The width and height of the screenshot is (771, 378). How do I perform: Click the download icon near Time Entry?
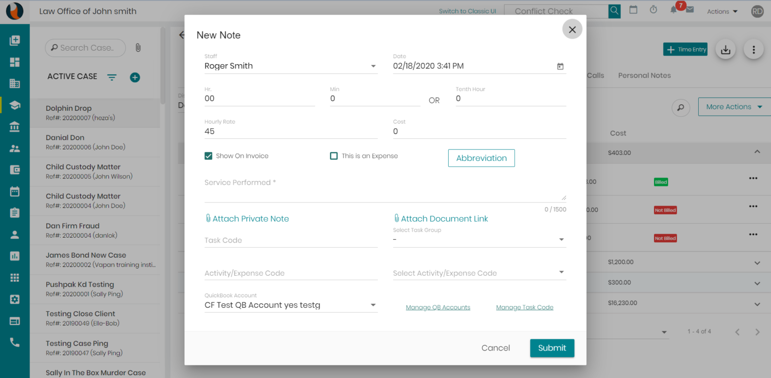coord(725,49)
